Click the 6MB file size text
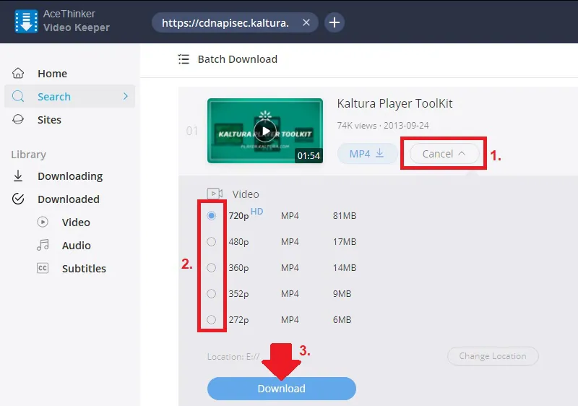This screenshot has width=578, height=406. (342, 319)
